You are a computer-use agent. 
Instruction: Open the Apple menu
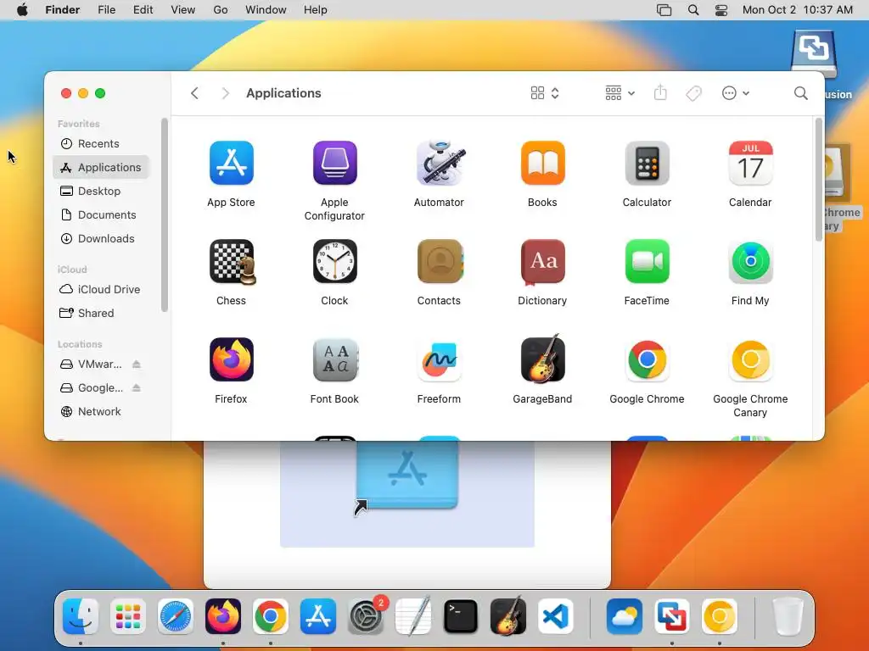click(x=22, y=10)
